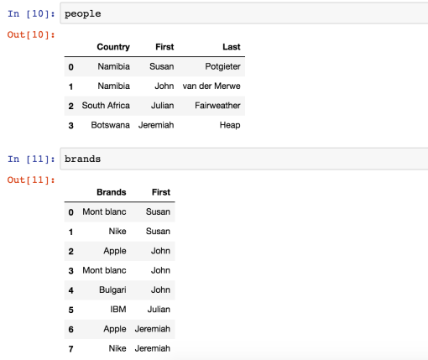Click Namibia in the van der Merwe row
The image size is (428, 360).
pos(113,86)
